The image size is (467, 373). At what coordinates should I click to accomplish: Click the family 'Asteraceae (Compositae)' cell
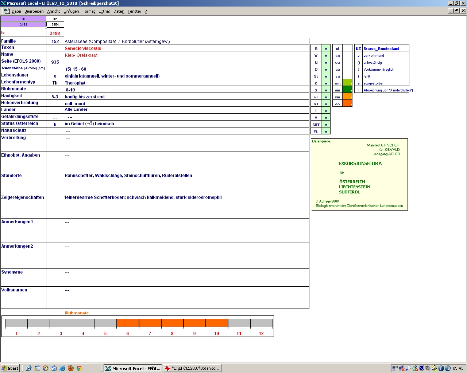click(186, 41)
